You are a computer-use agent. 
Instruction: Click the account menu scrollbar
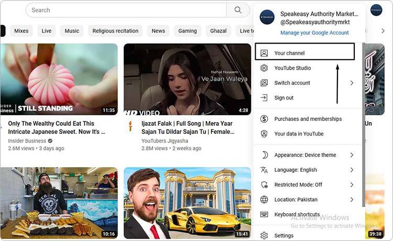tap(364, 125)
